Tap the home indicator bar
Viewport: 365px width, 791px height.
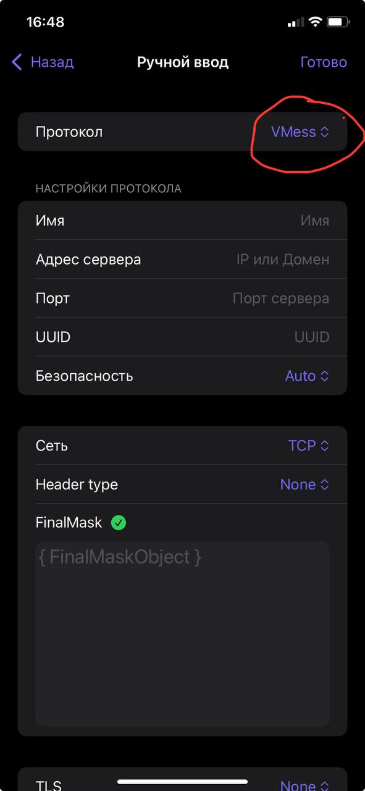[x=182, y=782]
